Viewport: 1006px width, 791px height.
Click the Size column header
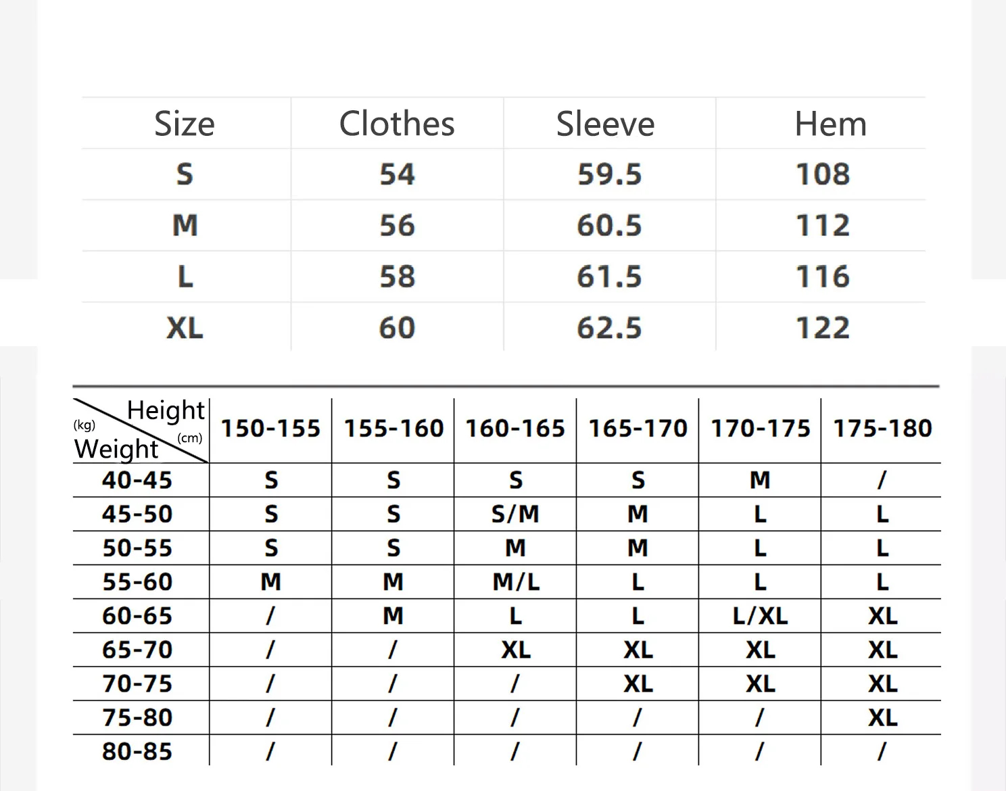tap(184, 124)
